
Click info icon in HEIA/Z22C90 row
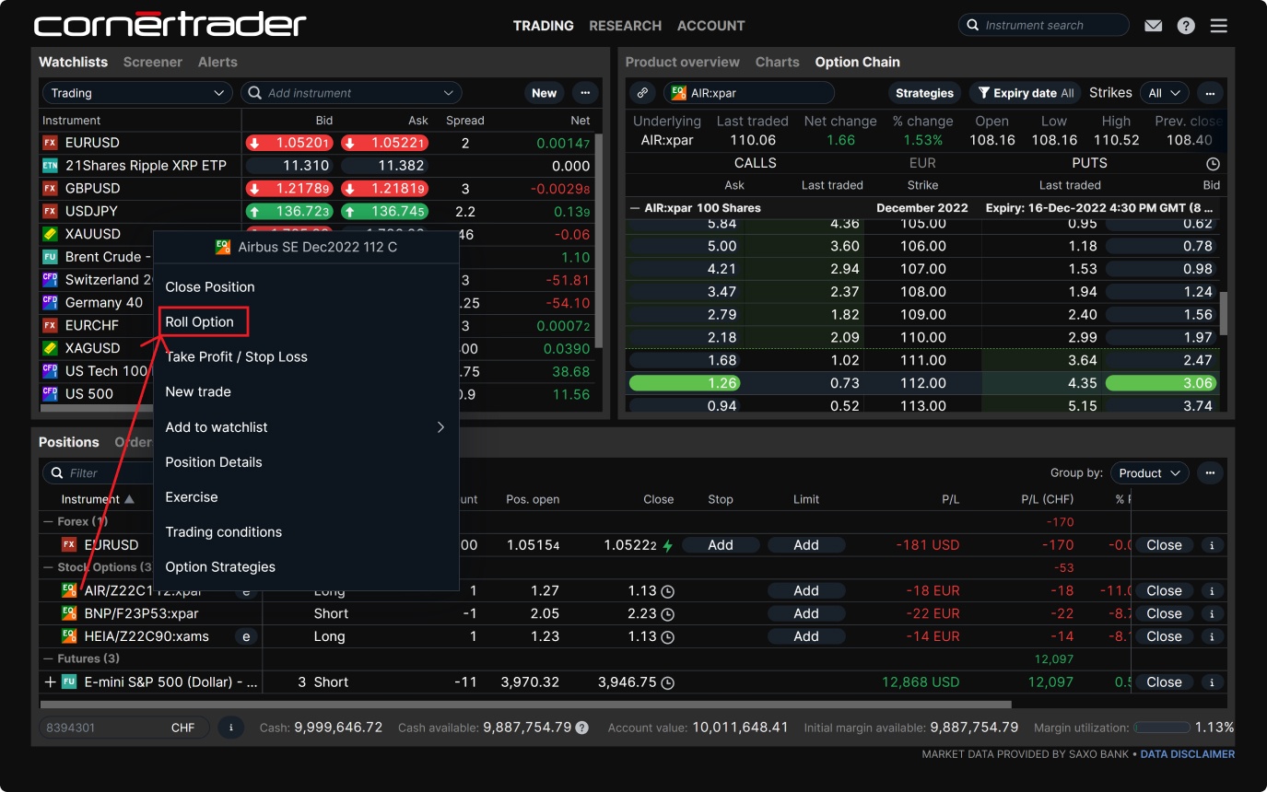(1212, 636)
